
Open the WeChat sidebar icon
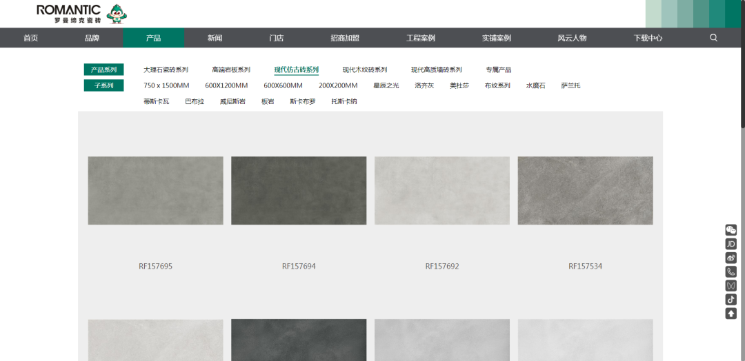tap(731, 230)
